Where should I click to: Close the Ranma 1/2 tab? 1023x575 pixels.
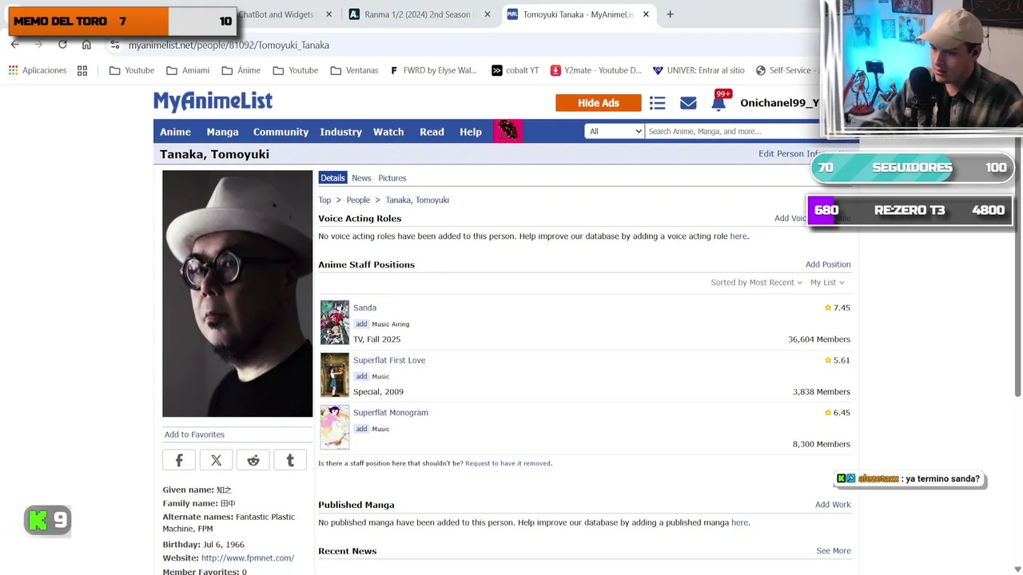coord(487,14)
